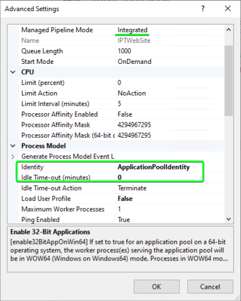
Task: Select Processor Affinity Mask (64-bit) property
Action: click(68, 136)
